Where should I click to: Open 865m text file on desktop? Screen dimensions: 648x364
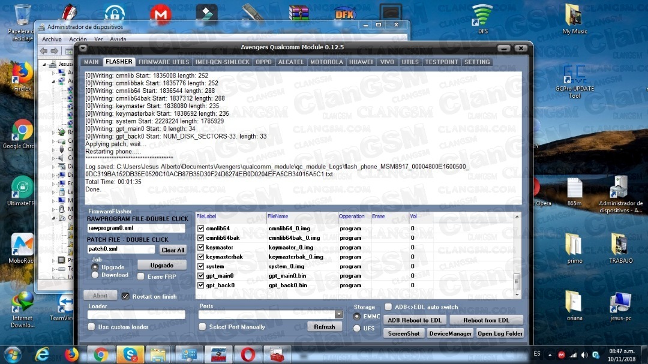(x=574, y=192)
